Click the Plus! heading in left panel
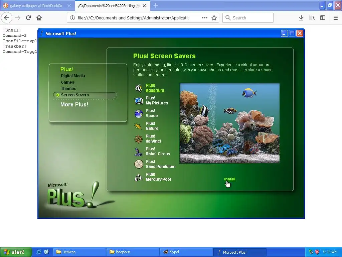The width and height of the screenshot is (342, 257). (x=67, y=69)
